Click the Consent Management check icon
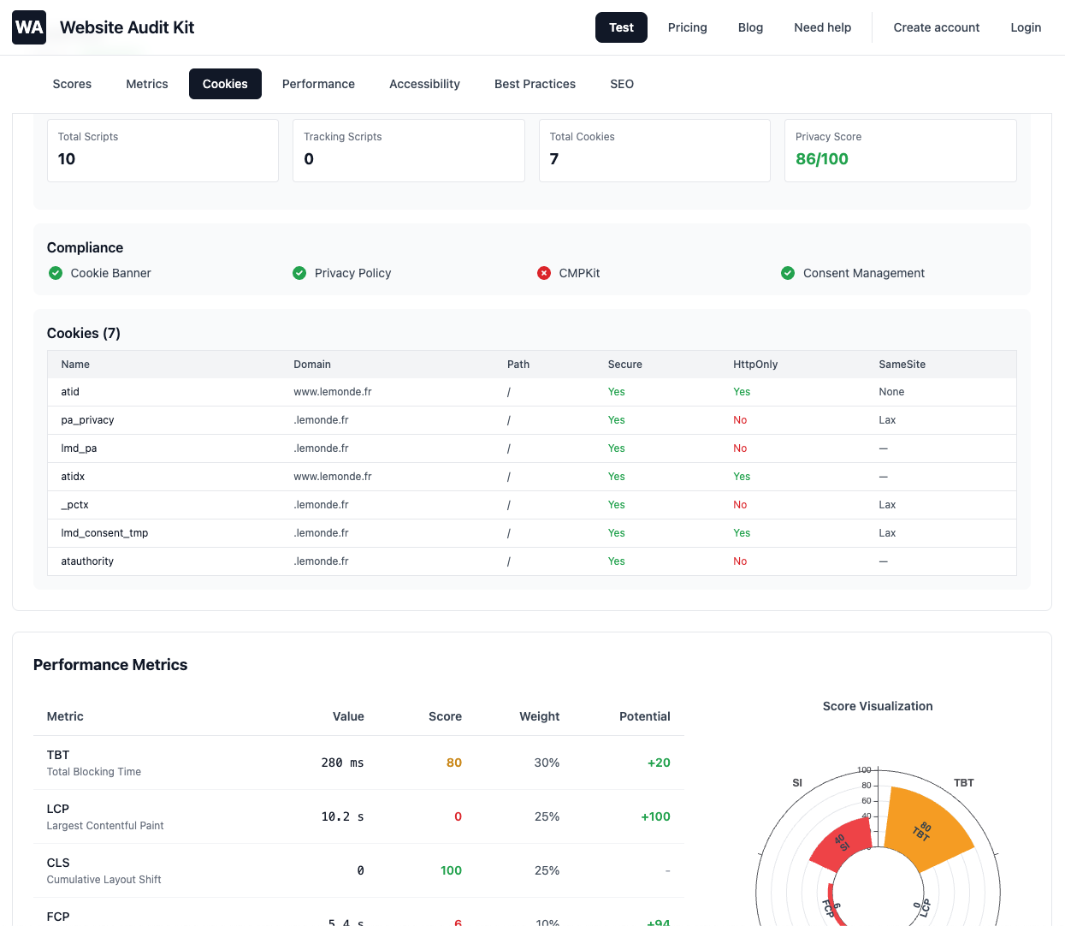The image size is (1065, 926). pyautogui.click(x=788, y=273)
